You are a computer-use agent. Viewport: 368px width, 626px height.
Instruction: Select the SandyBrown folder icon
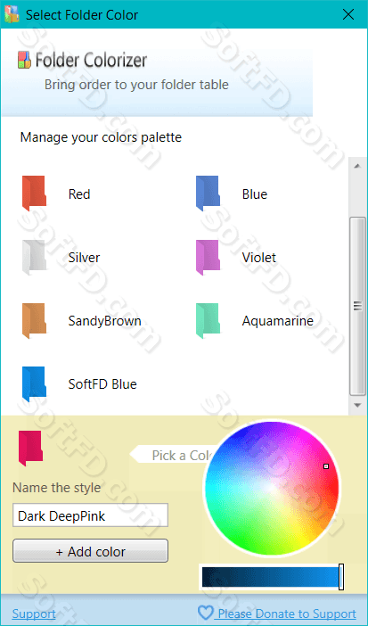[x=35, y=321]
